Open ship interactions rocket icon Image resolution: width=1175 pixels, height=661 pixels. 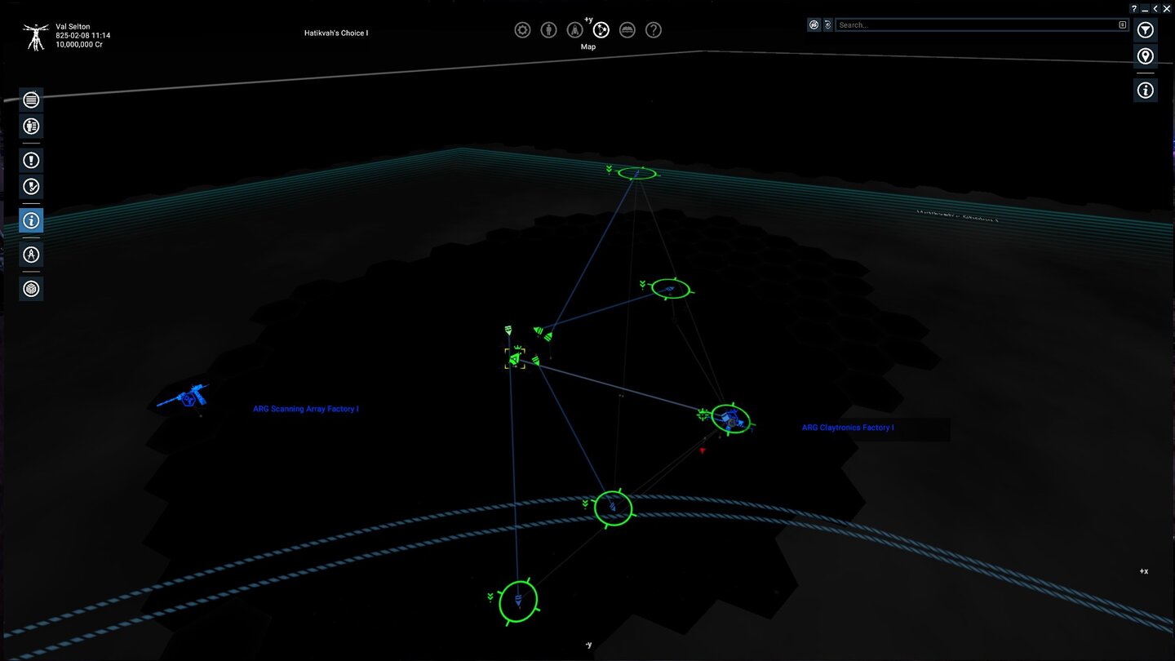[575, 30]
